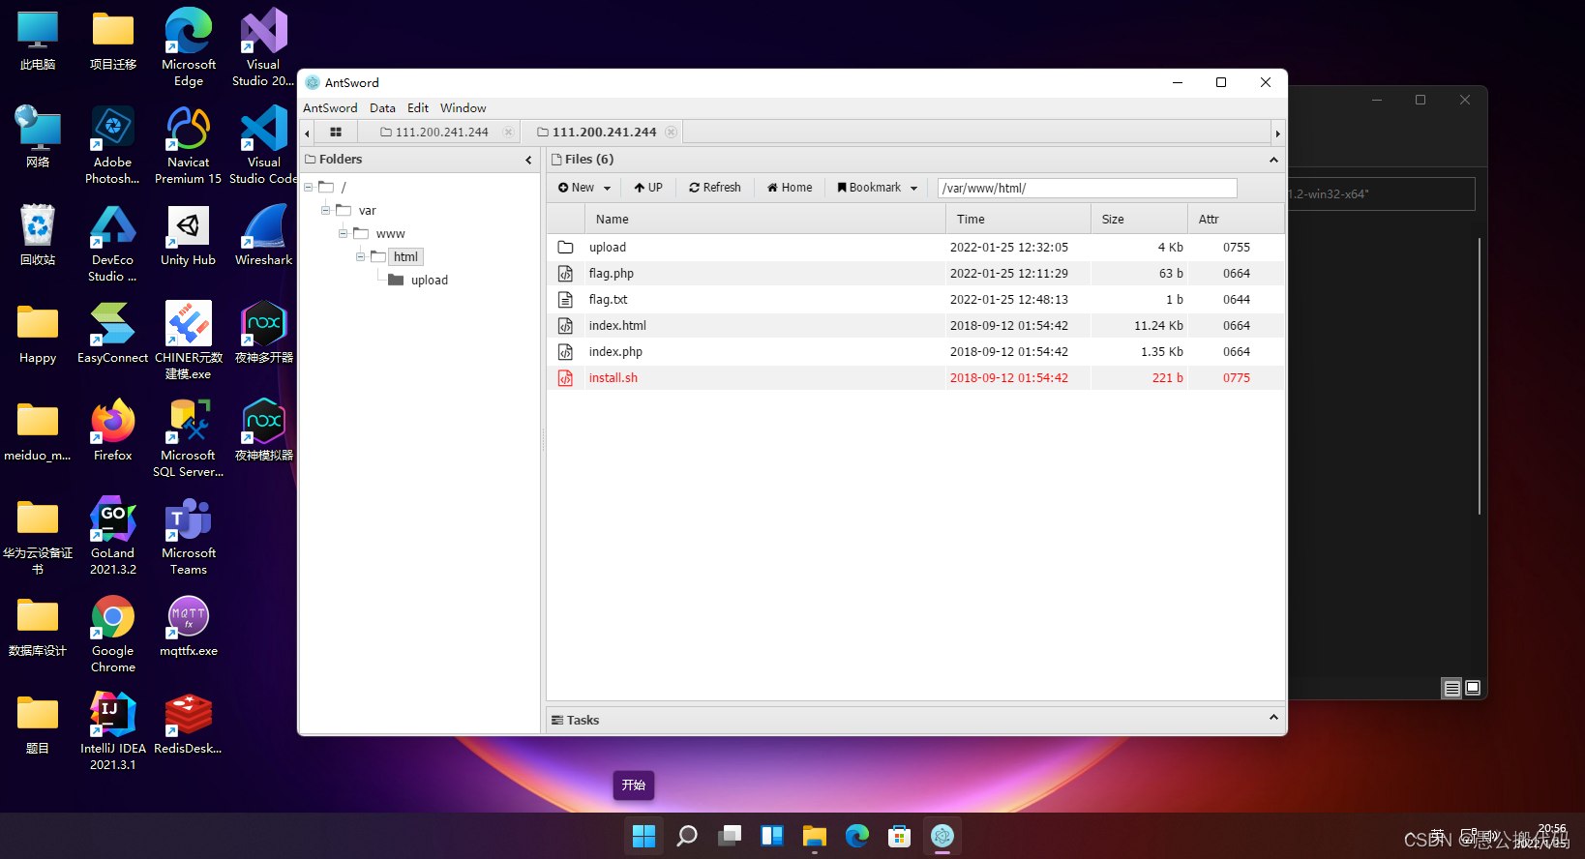The width and height of the screenshot is (1585, 859).
Task: Open the grid home tab icon in AntSword
Action: (x=336, y=132)
